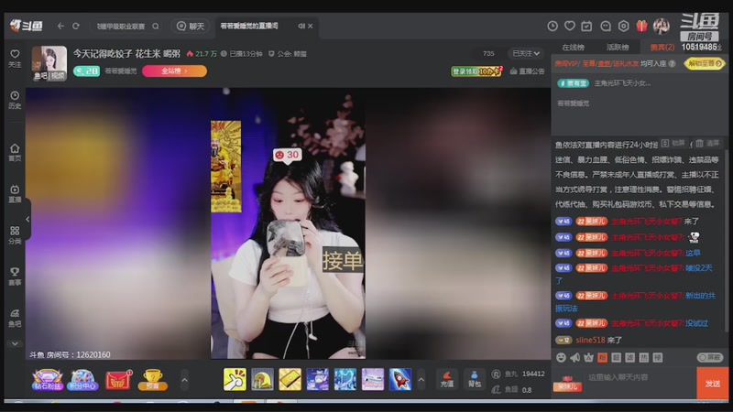Click the crown icon in chat toolbar
The width and height of the screenshot is (733, 412).
[x=588, y=357]
